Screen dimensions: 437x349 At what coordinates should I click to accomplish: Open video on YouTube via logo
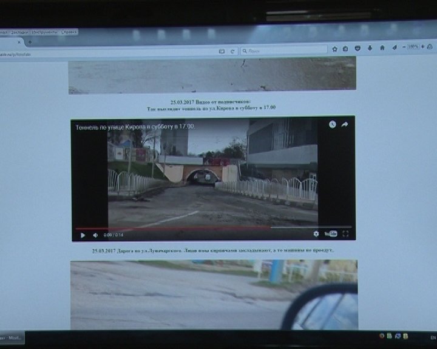pyautogui.click(x=331, y=234)
